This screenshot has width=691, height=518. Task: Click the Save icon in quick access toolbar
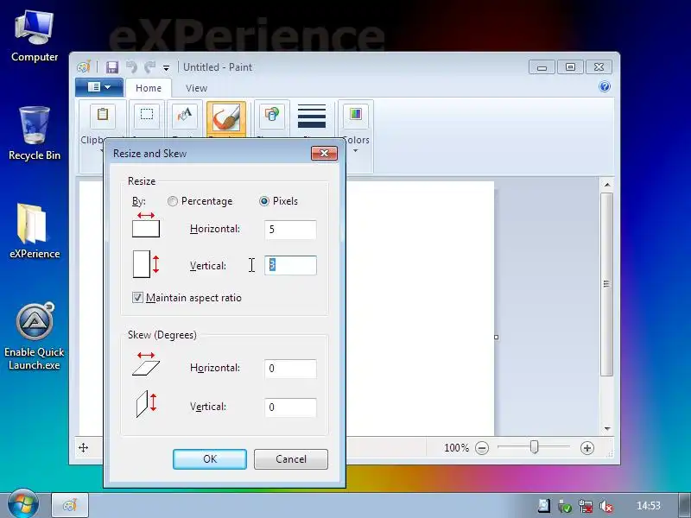point(112,67)
